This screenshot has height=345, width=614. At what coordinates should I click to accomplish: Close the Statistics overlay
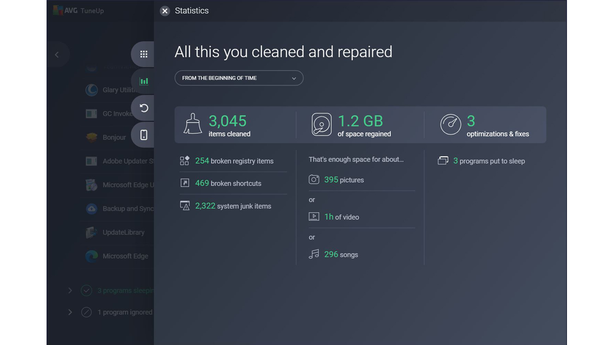click(165, 11)
